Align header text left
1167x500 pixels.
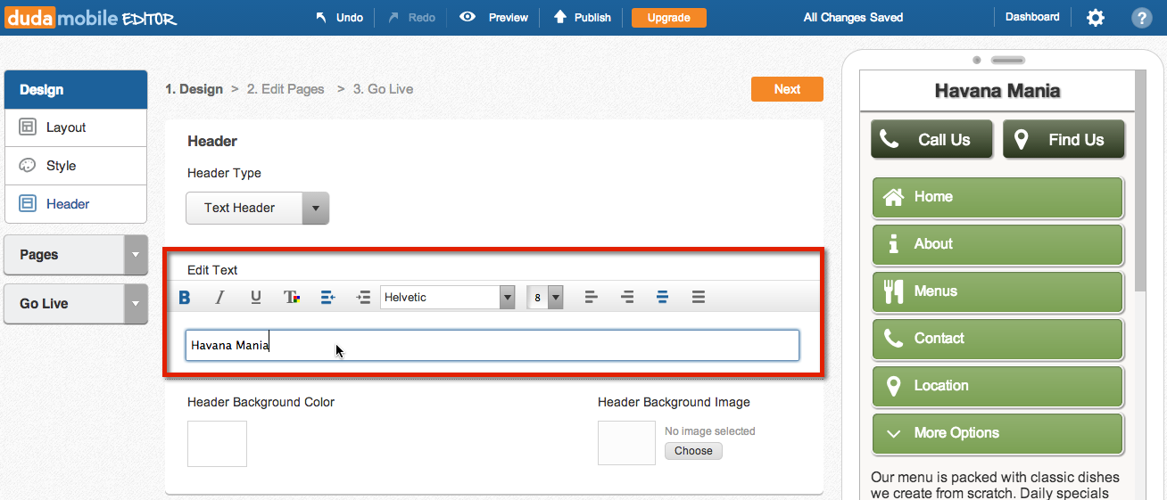click(591, 298)
